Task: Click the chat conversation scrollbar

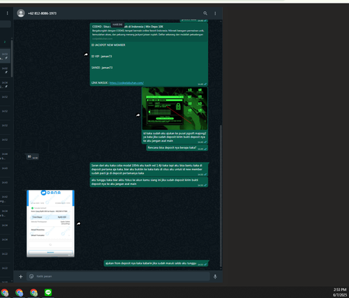Action: click(221, 196)
